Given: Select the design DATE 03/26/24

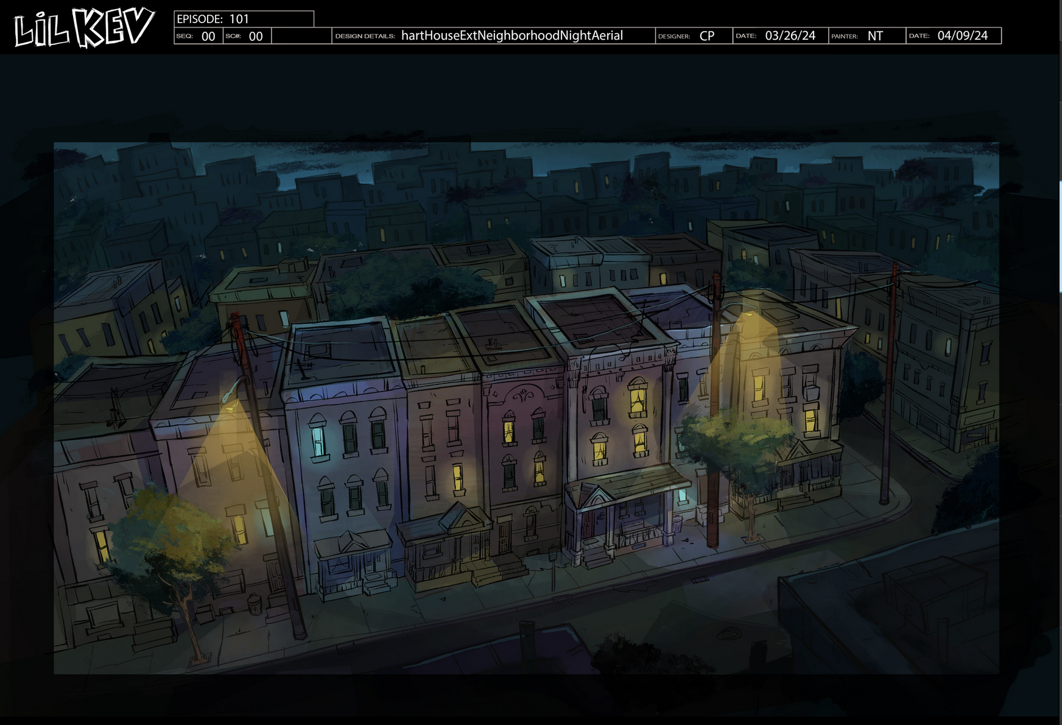Looking at the screenshot, I should click(790, 36).
